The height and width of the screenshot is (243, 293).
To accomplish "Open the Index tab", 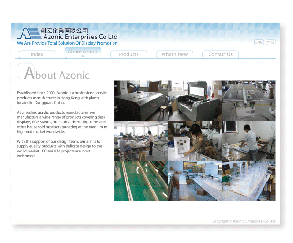I will tap(37, 54).
